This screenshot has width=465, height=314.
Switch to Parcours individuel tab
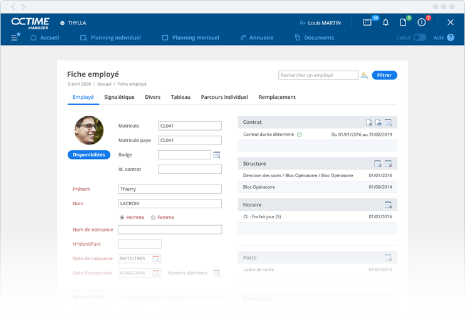pyautogui.click(x=224, y=98)
